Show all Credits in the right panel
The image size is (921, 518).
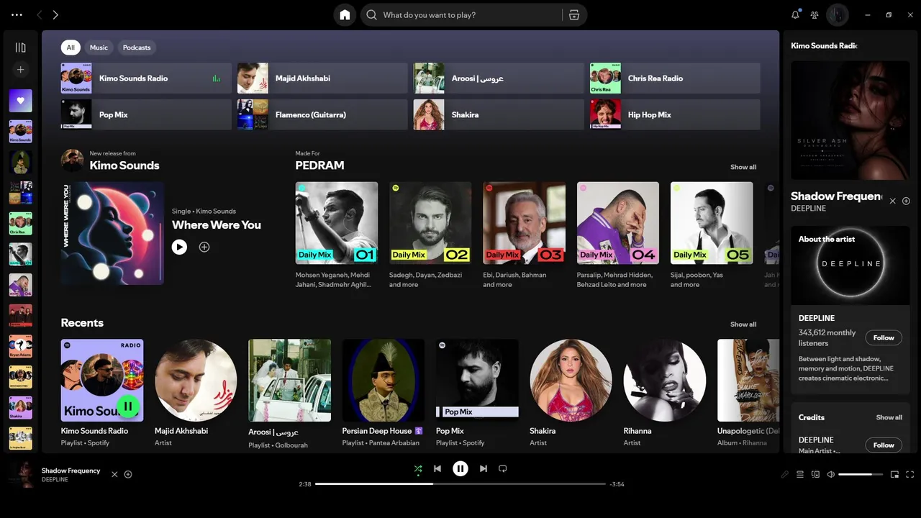[889, 417]
